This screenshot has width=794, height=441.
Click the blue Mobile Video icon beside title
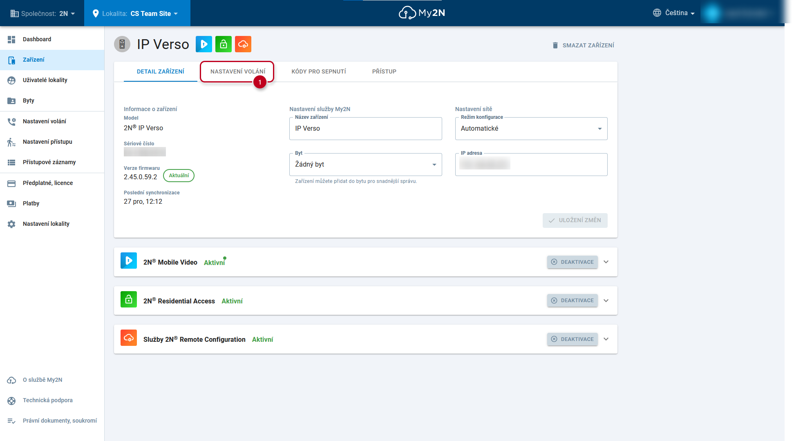(204, 44)
